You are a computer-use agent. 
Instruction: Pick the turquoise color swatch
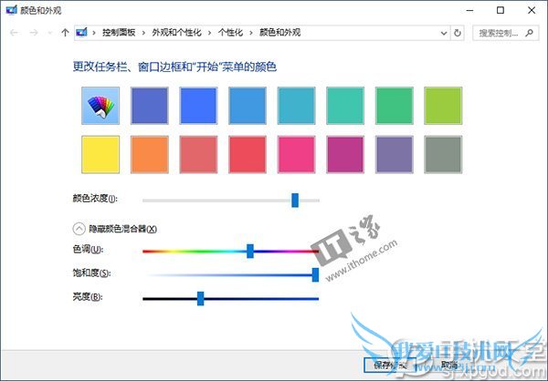pos(345,106)
